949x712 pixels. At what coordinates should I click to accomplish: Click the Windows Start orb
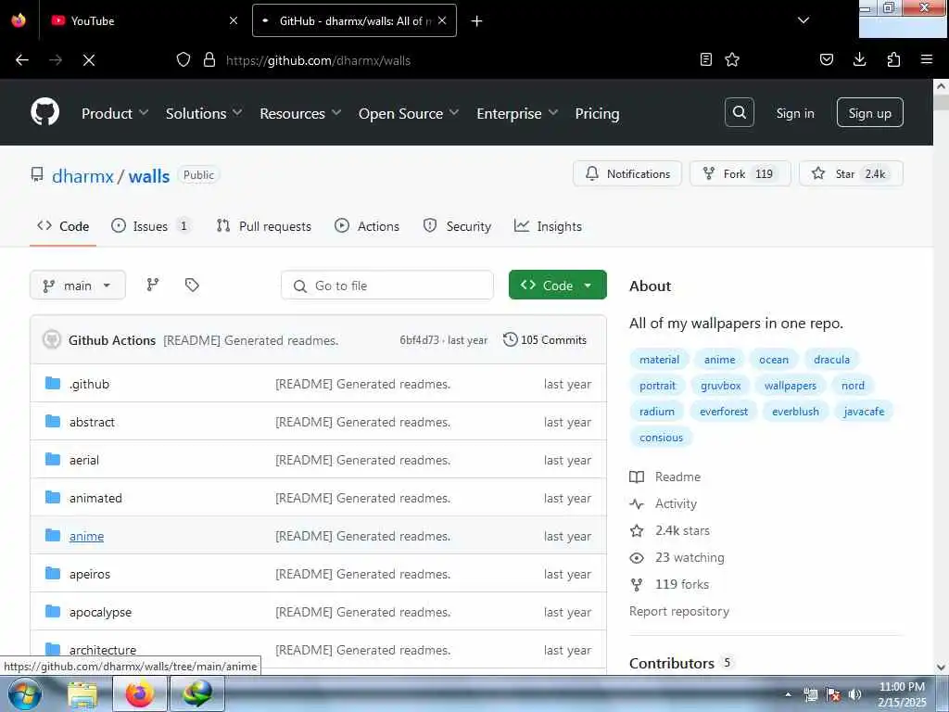point(24,693)
